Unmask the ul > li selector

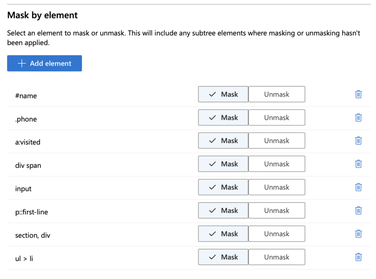click(x=276, y=257)
